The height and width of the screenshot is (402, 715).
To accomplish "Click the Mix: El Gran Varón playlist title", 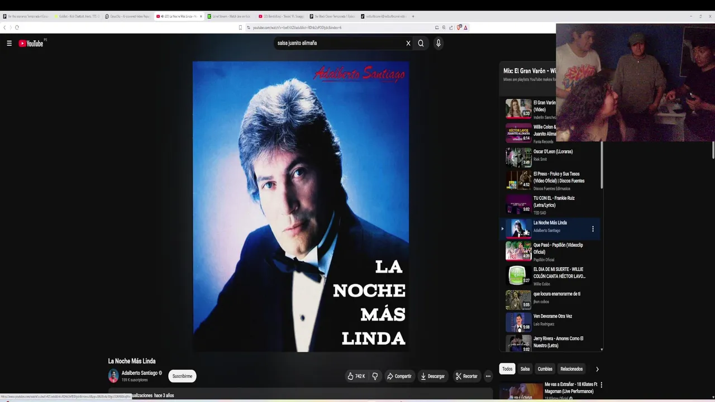I will (x=530, y=71).
